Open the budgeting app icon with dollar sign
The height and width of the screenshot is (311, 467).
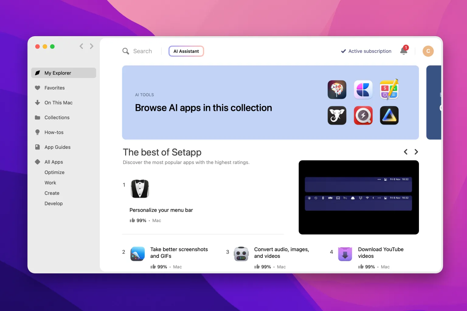tap(389, 89)
